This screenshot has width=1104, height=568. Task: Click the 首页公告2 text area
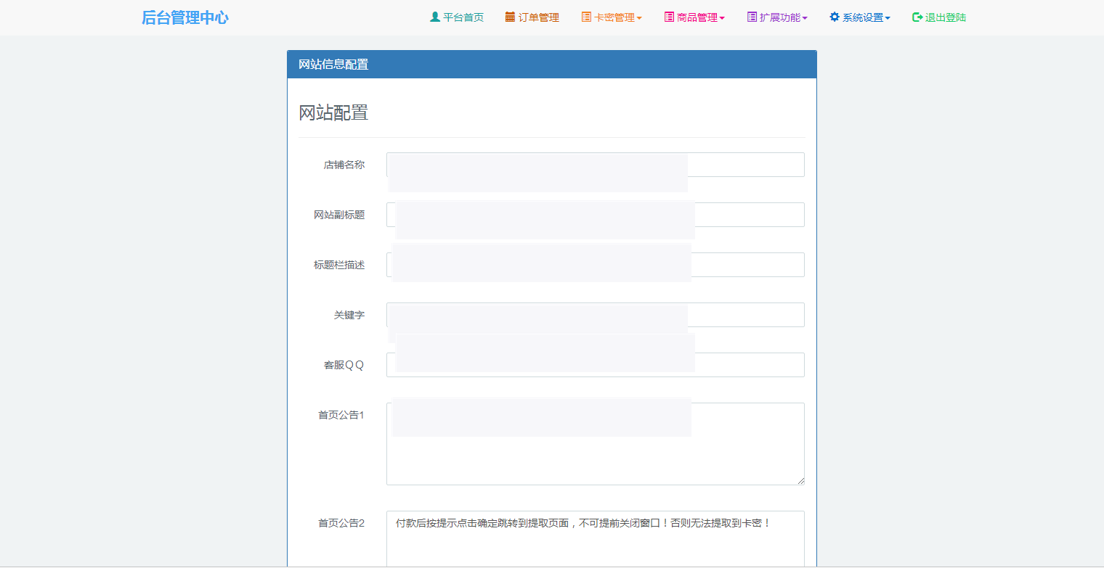596,537
